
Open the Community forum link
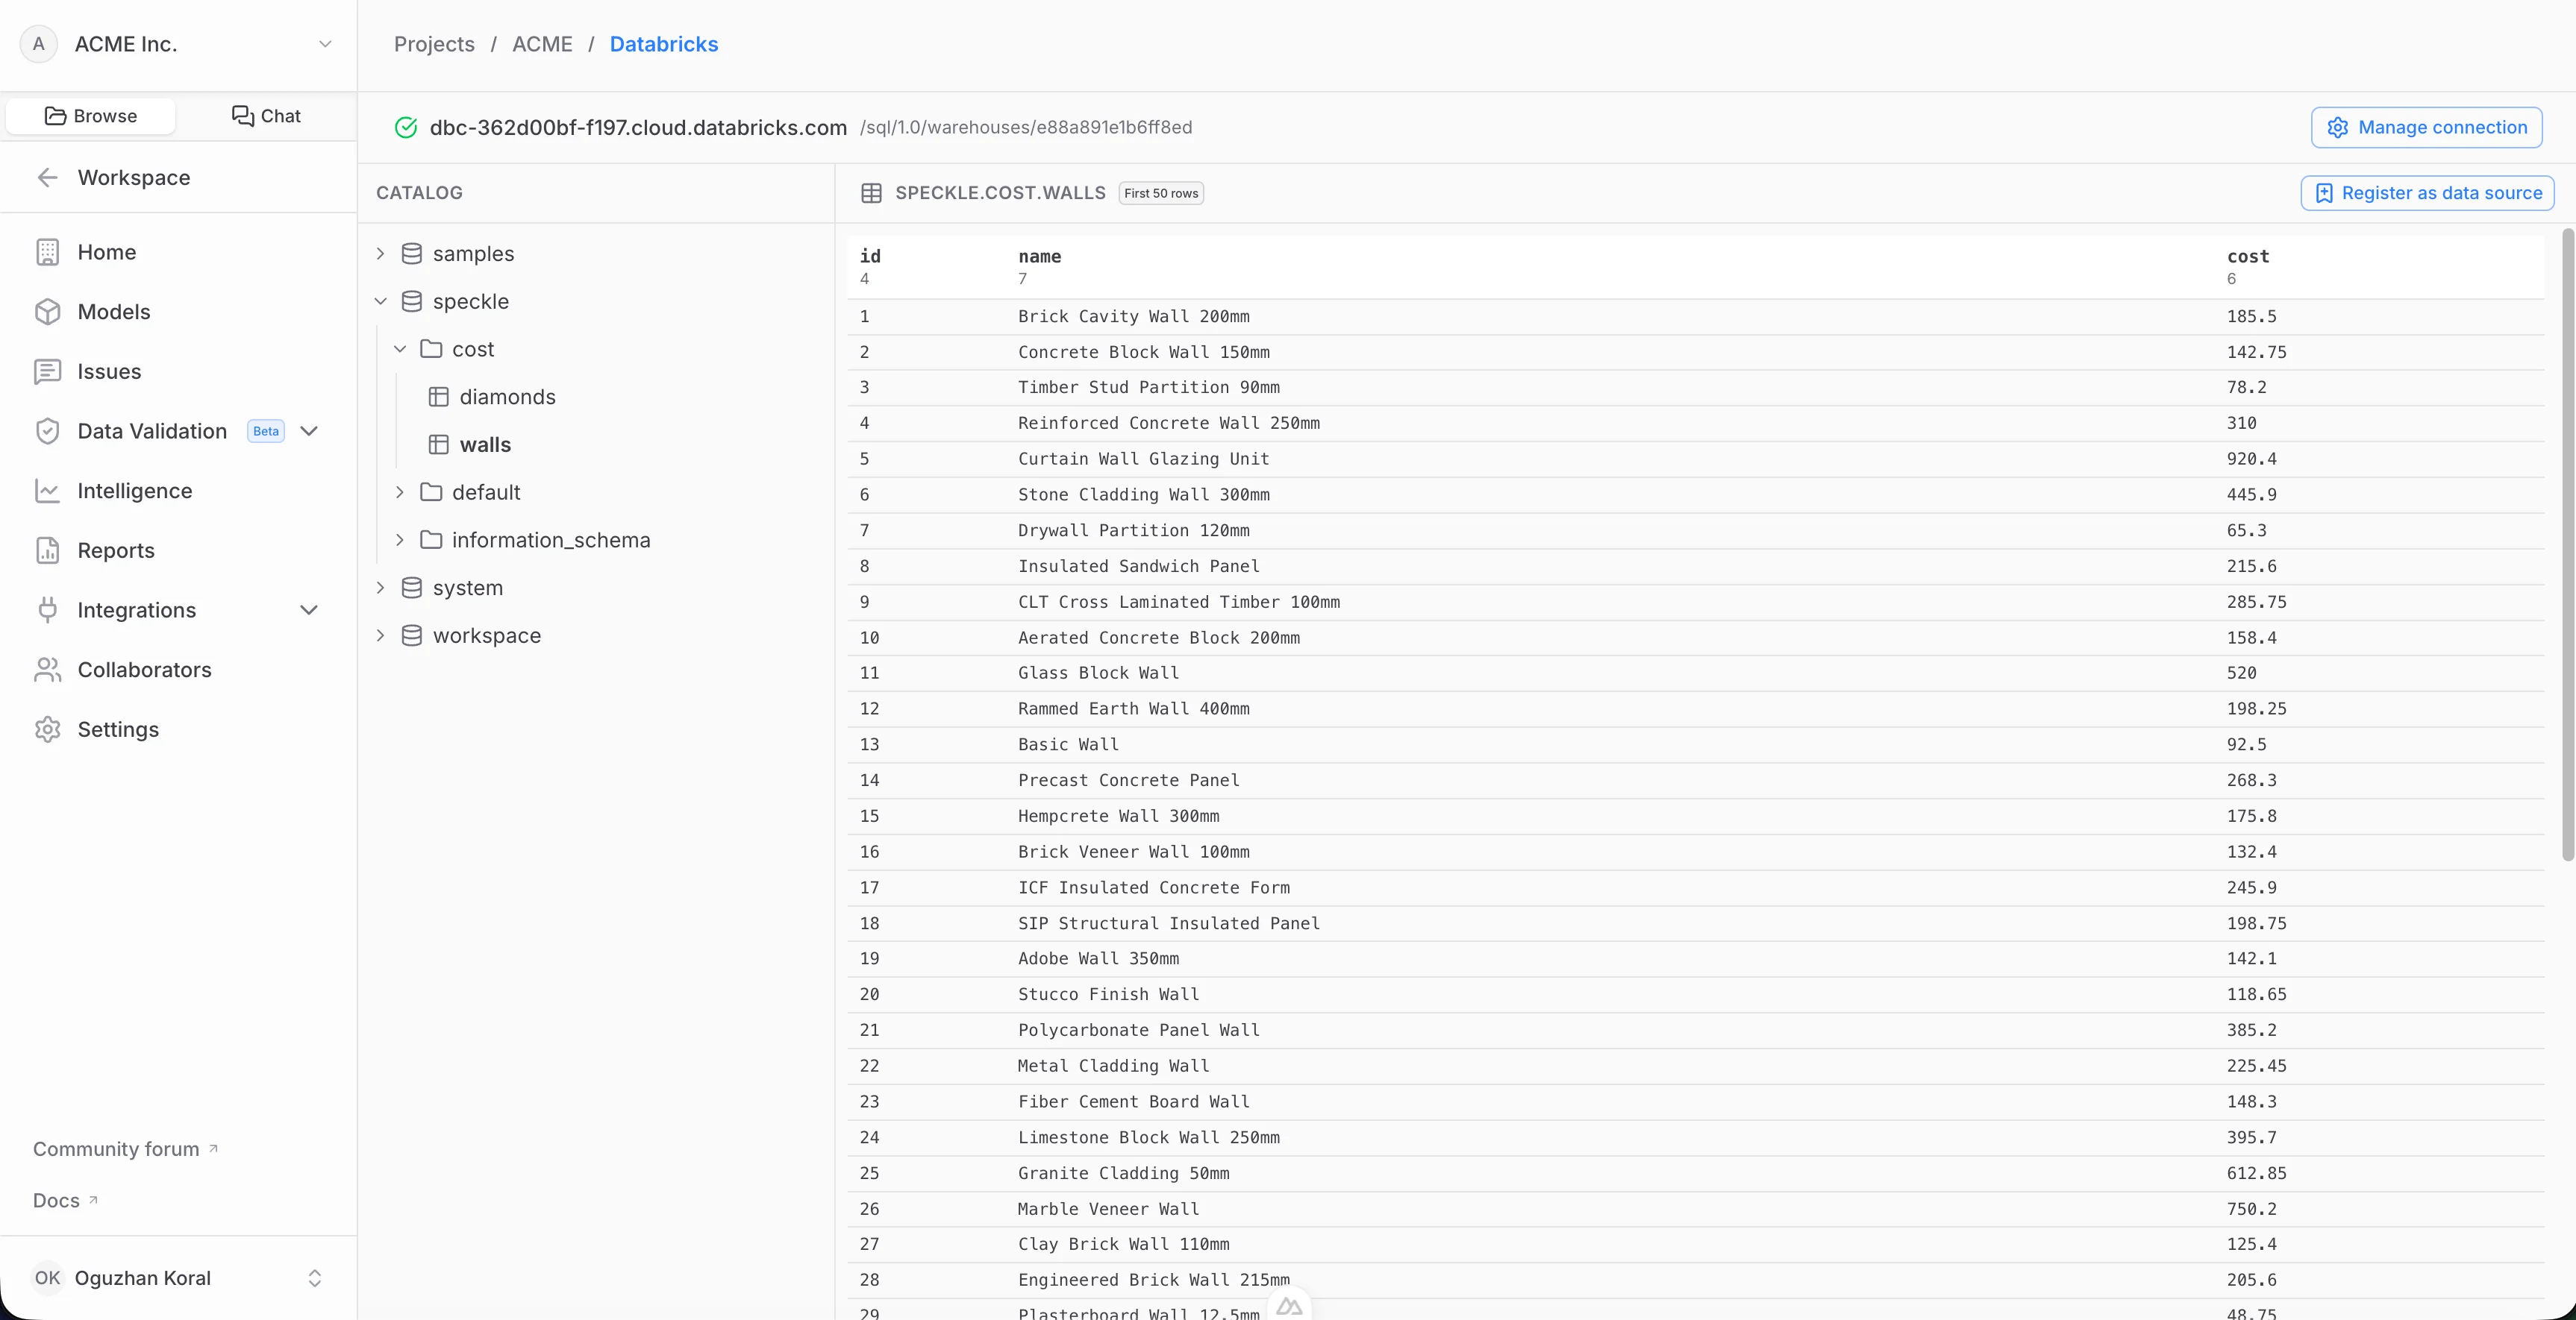125,1149
